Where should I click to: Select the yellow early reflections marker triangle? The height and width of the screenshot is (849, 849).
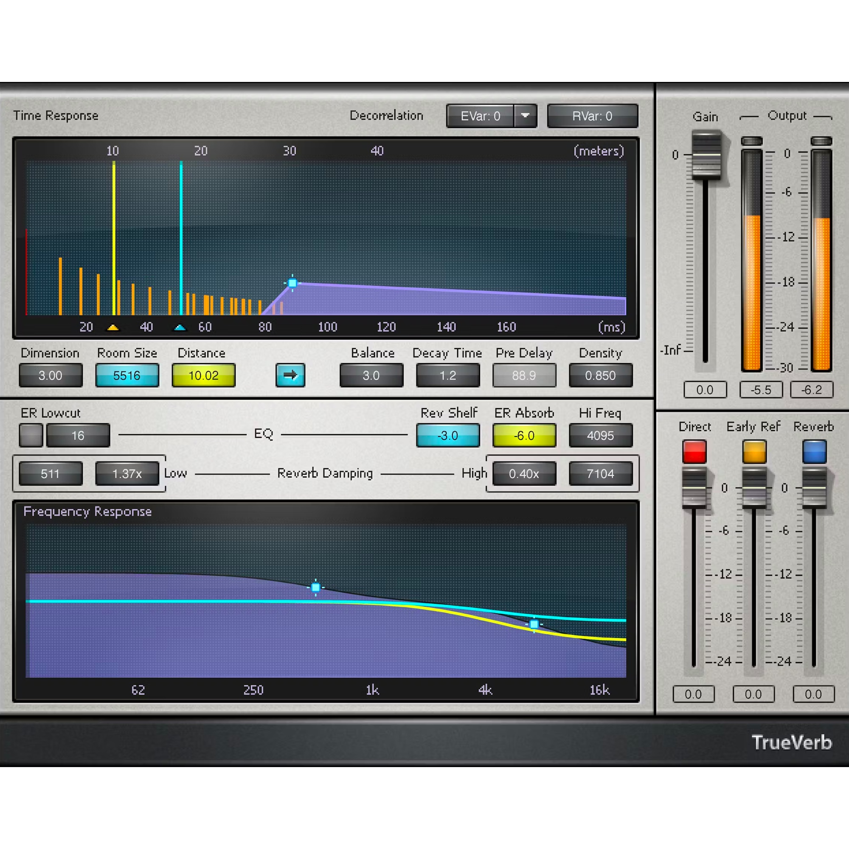tap(113, 327)
